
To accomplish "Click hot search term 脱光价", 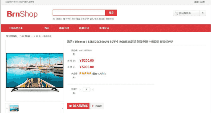I will pyautogui.click(x=102, y=19).
